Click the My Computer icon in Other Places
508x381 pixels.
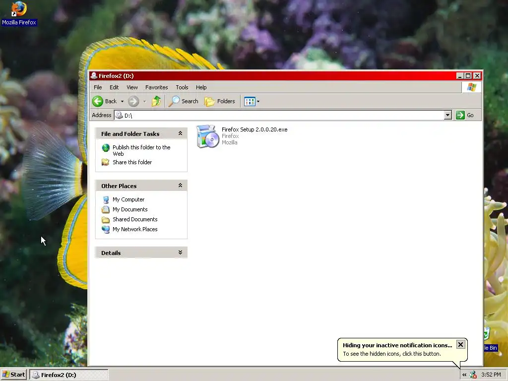point(106,199)
